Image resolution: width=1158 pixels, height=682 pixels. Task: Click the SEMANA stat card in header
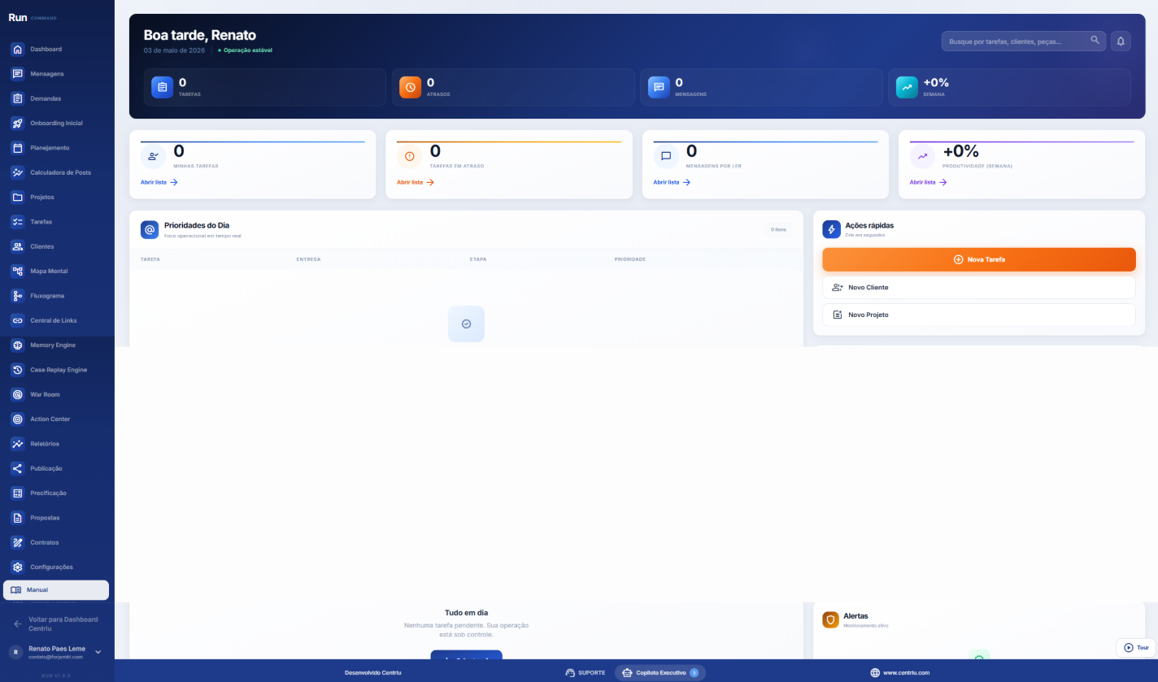(1009, 87)
